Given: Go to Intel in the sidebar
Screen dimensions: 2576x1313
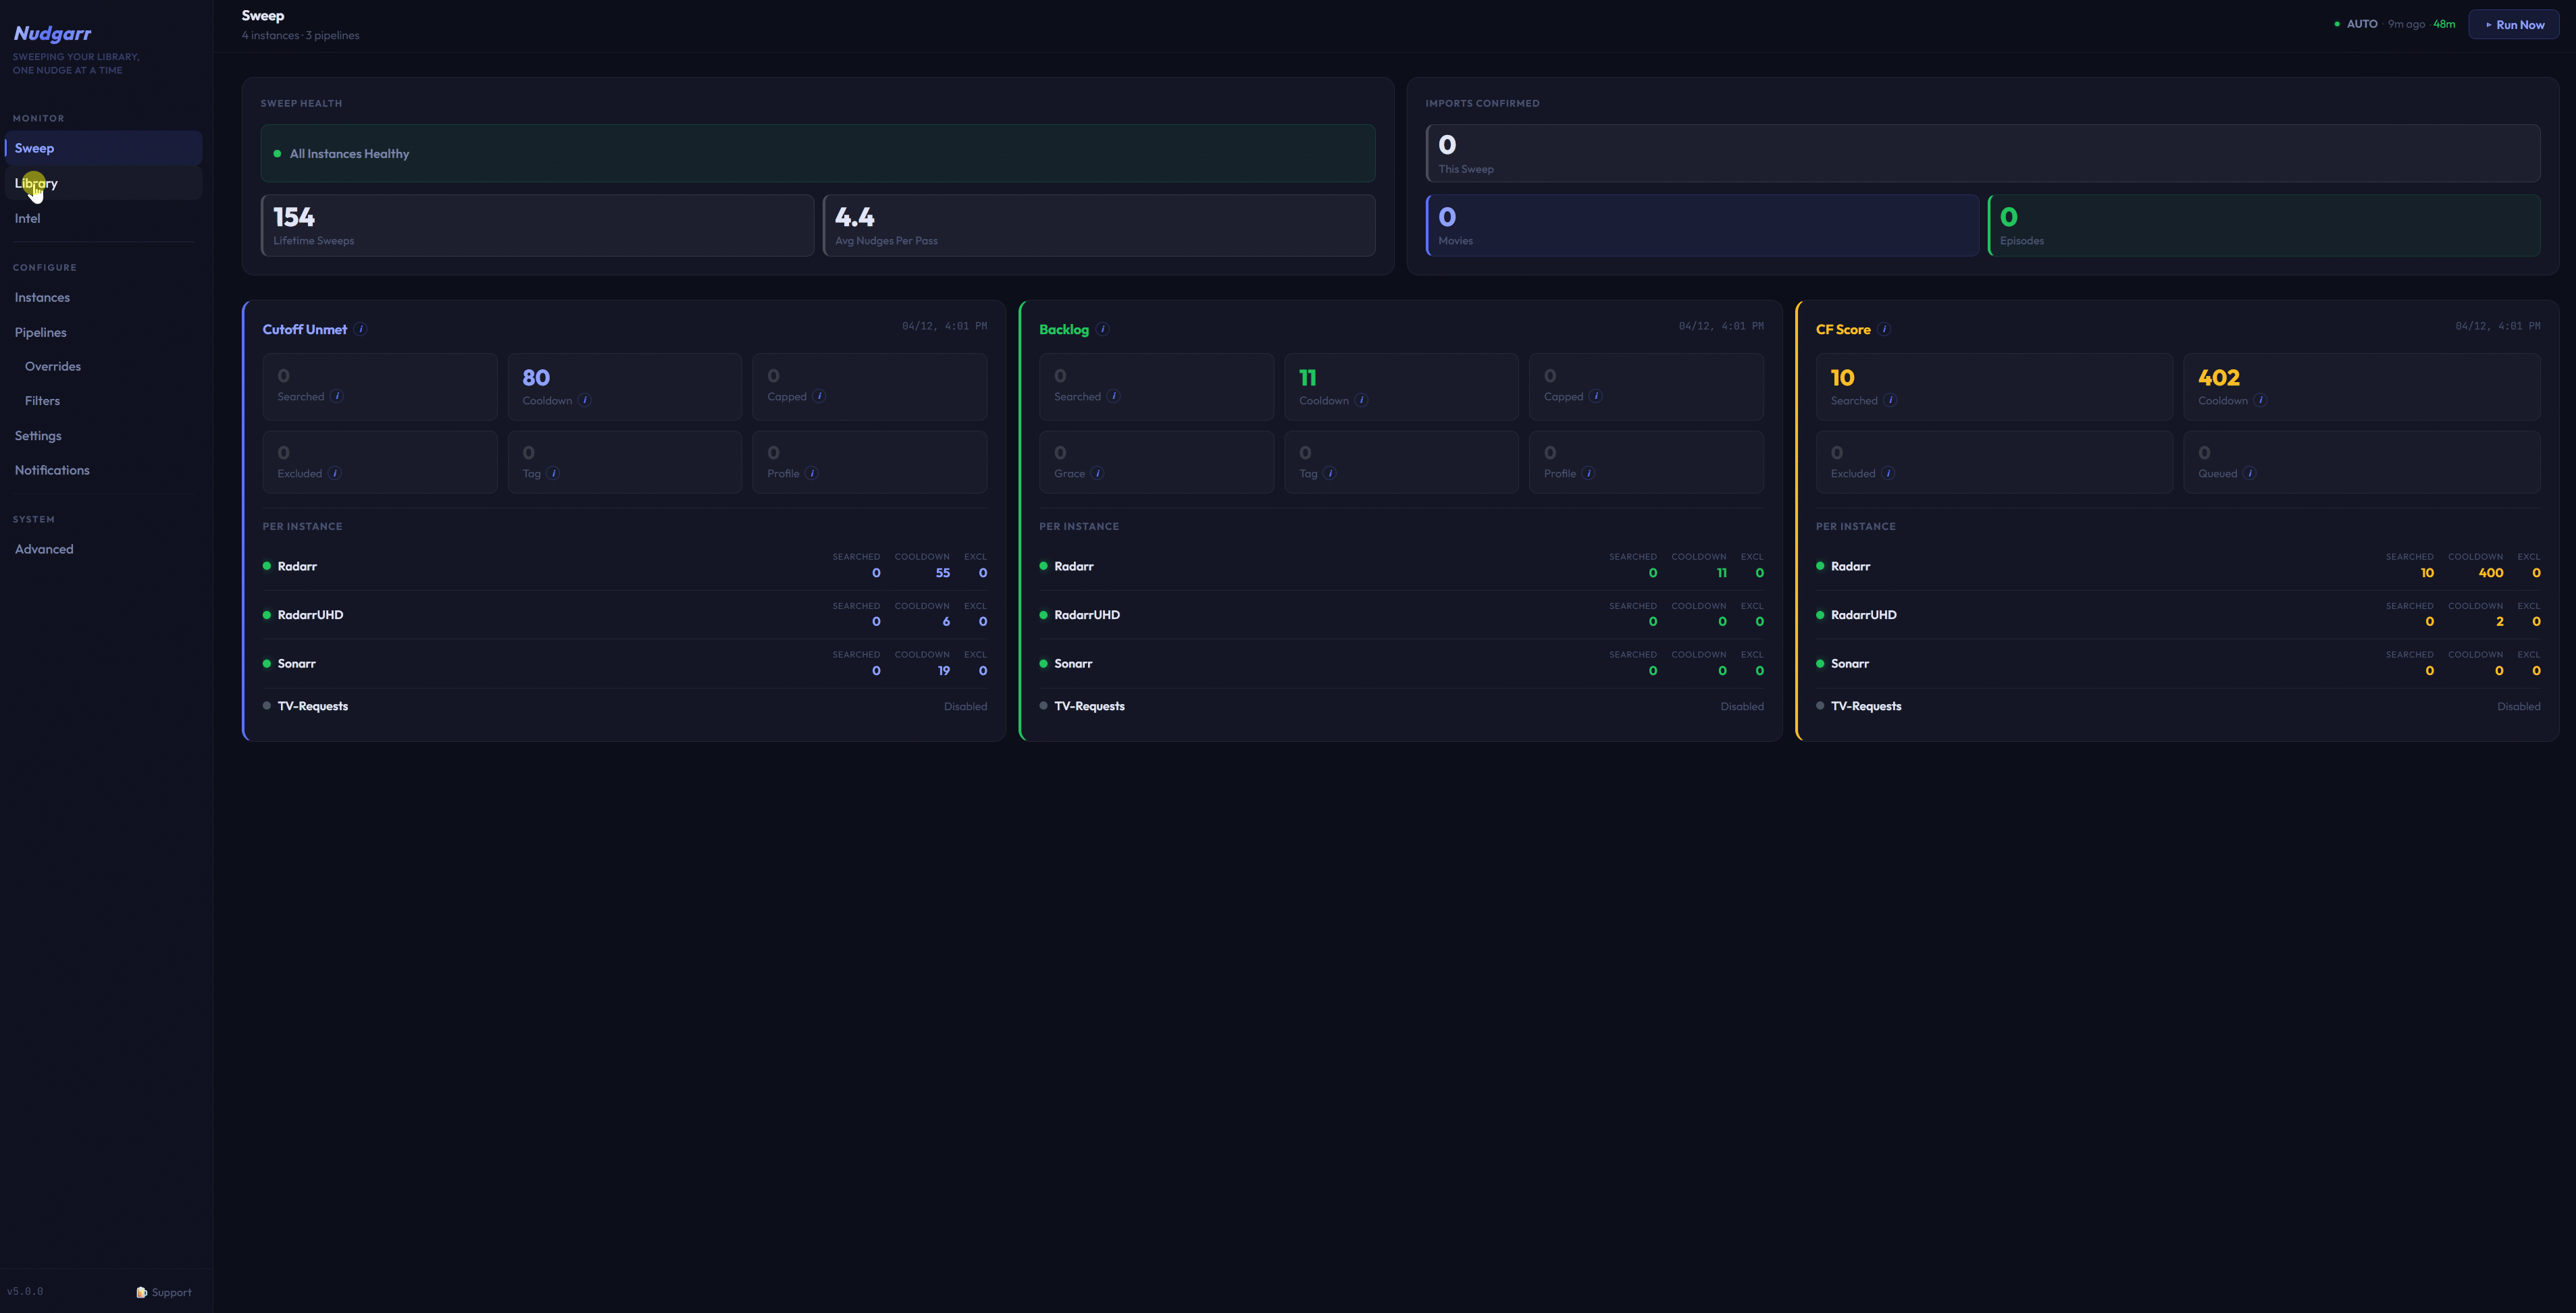Looking at the screenshot, I should coord(104,218).
